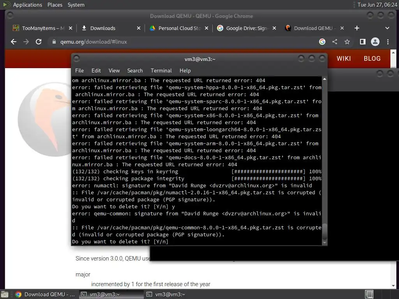
Task: Open terminal Edit menu
Action: 96,71
